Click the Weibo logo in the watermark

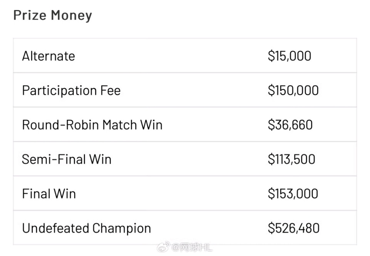pos(163,248)
